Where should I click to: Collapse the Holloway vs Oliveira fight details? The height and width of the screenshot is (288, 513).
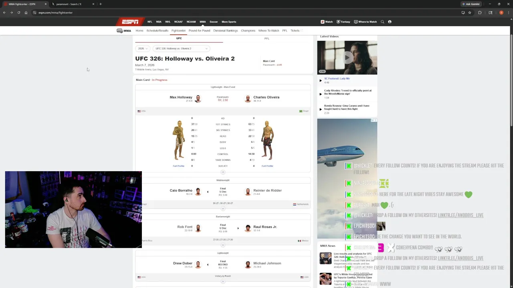(x=223, y=172)
